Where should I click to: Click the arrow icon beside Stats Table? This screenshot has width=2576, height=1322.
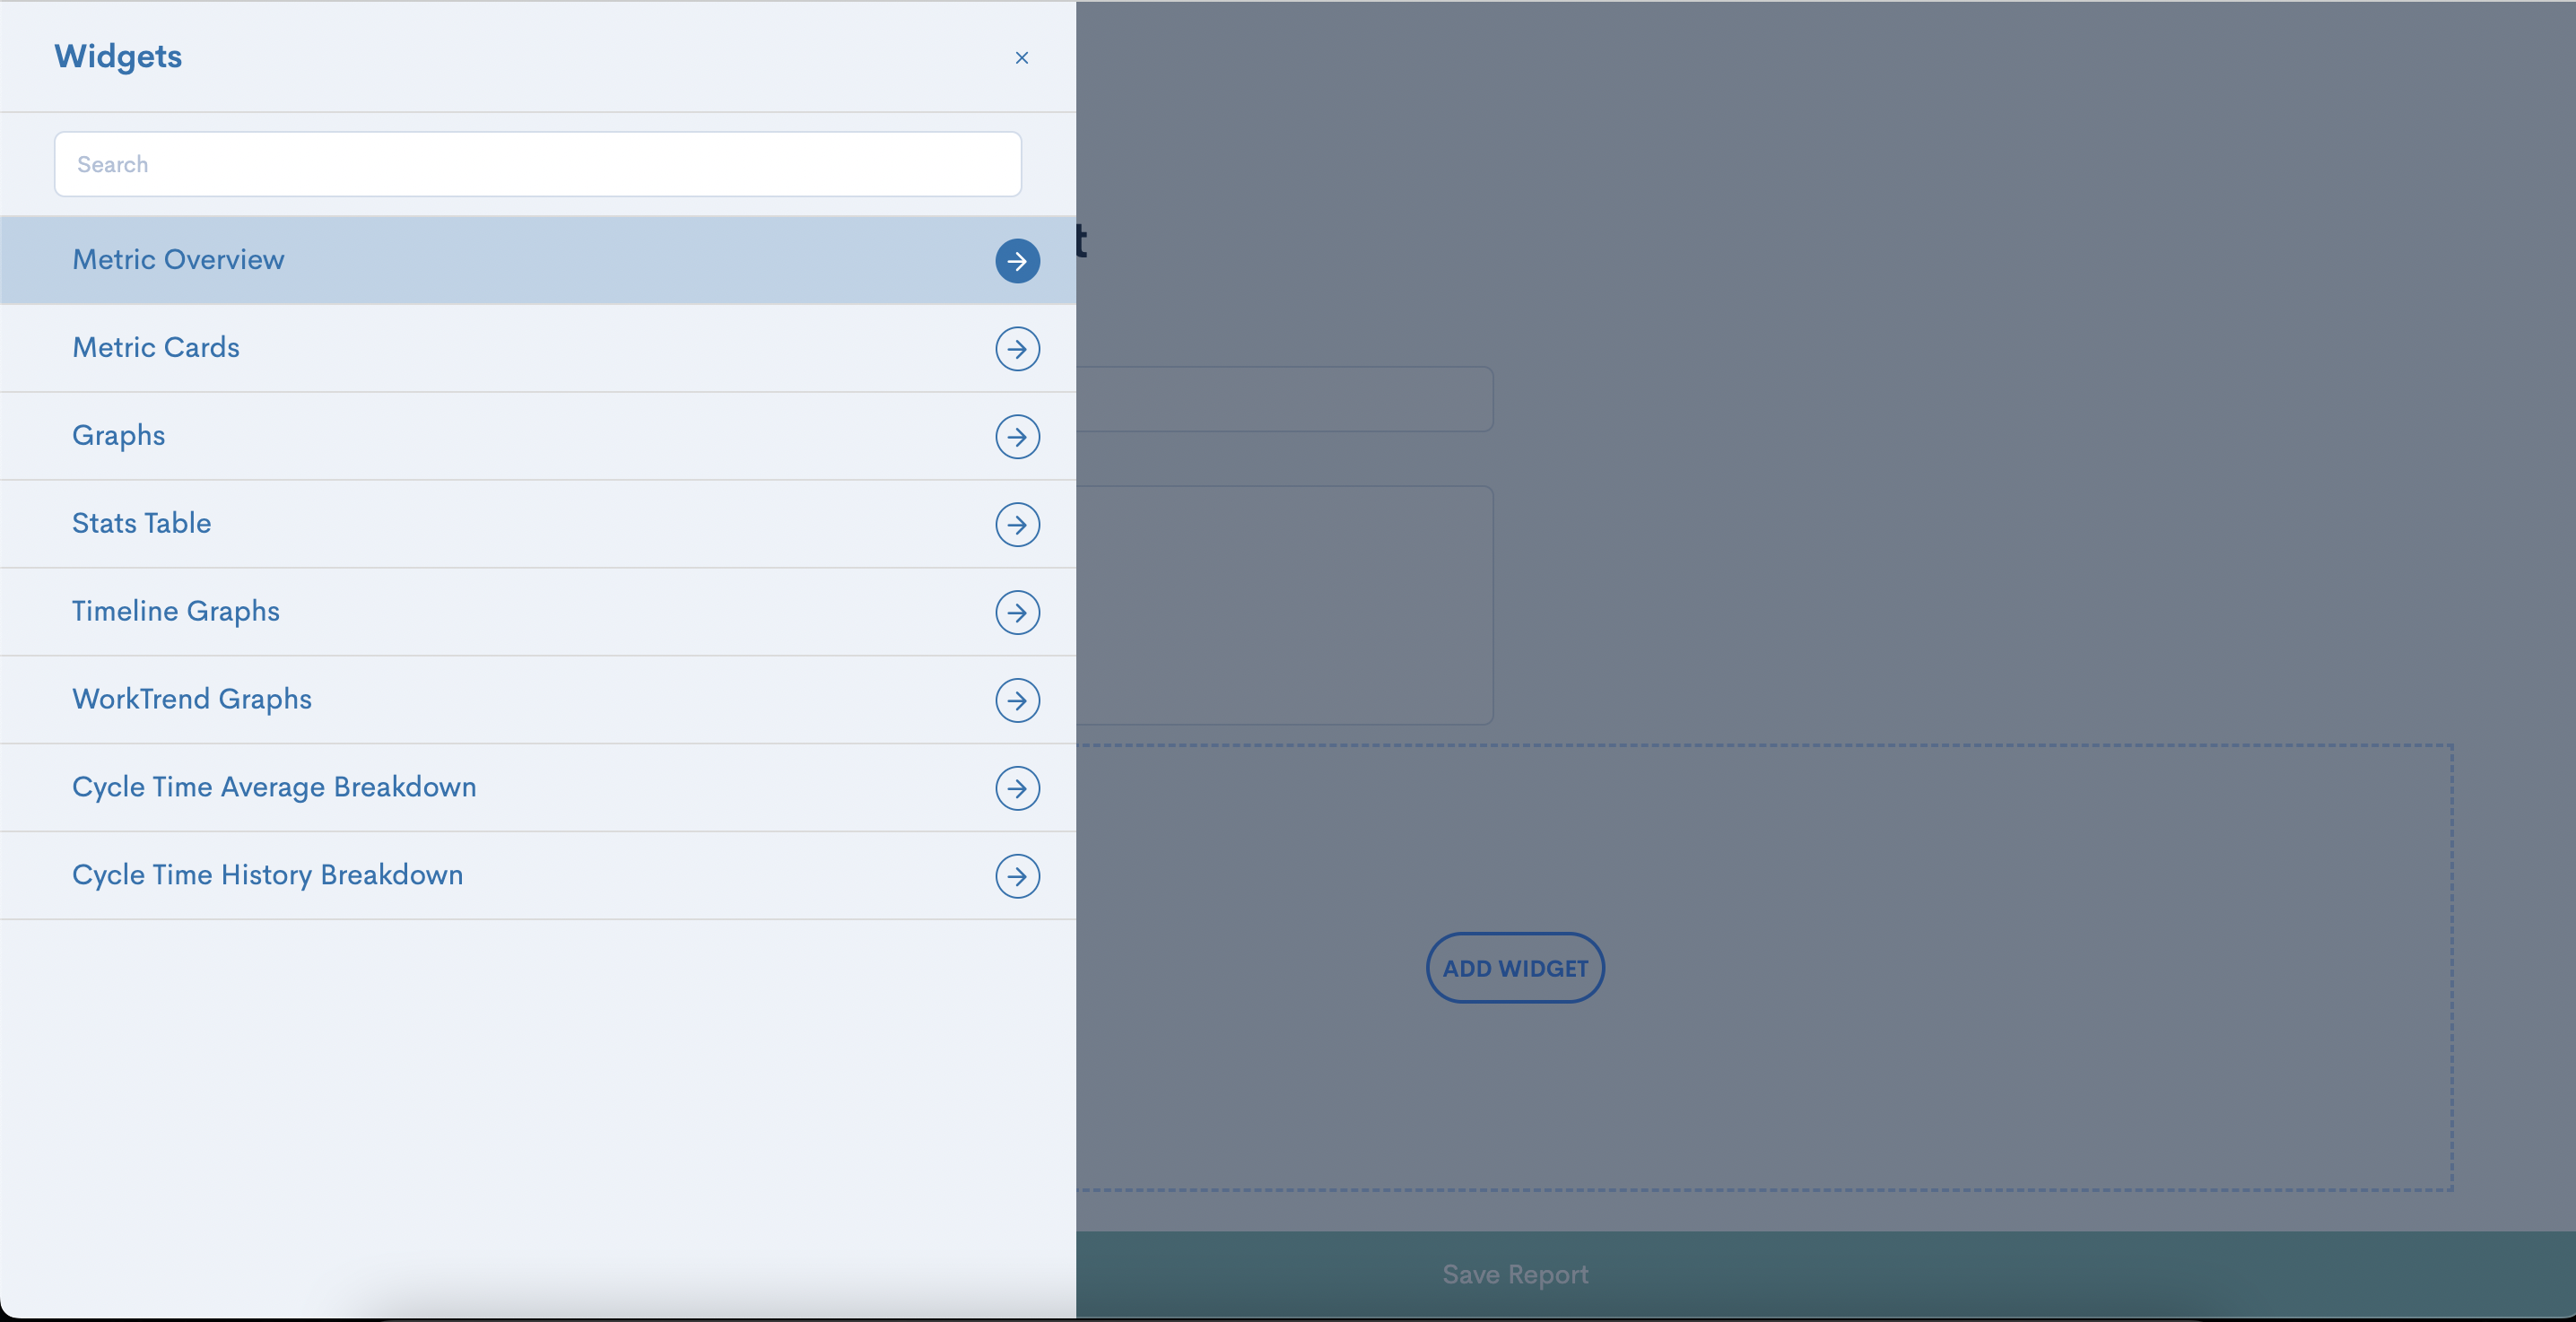[1017, 524]
